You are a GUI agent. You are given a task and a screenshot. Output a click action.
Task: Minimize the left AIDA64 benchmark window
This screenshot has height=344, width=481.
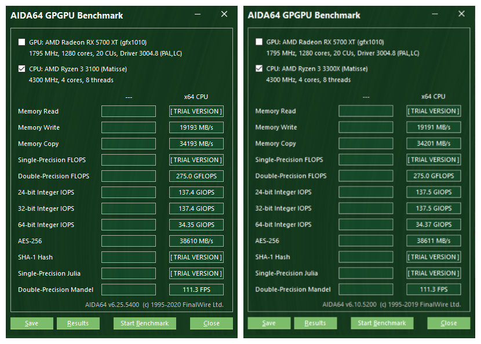pyautogui.click(x=199, y=14)
